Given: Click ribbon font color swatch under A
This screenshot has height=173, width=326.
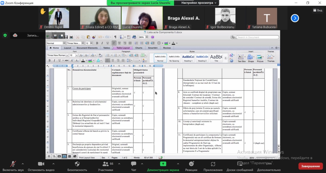Looking at the screenshot, I should tap(83, 60).
